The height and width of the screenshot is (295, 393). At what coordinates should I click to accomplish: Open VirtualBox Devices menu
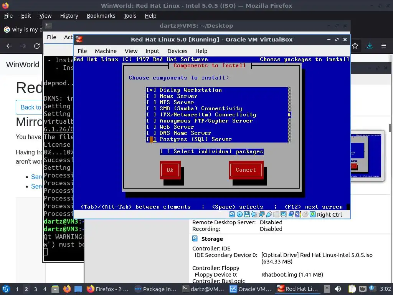point(177,51)
